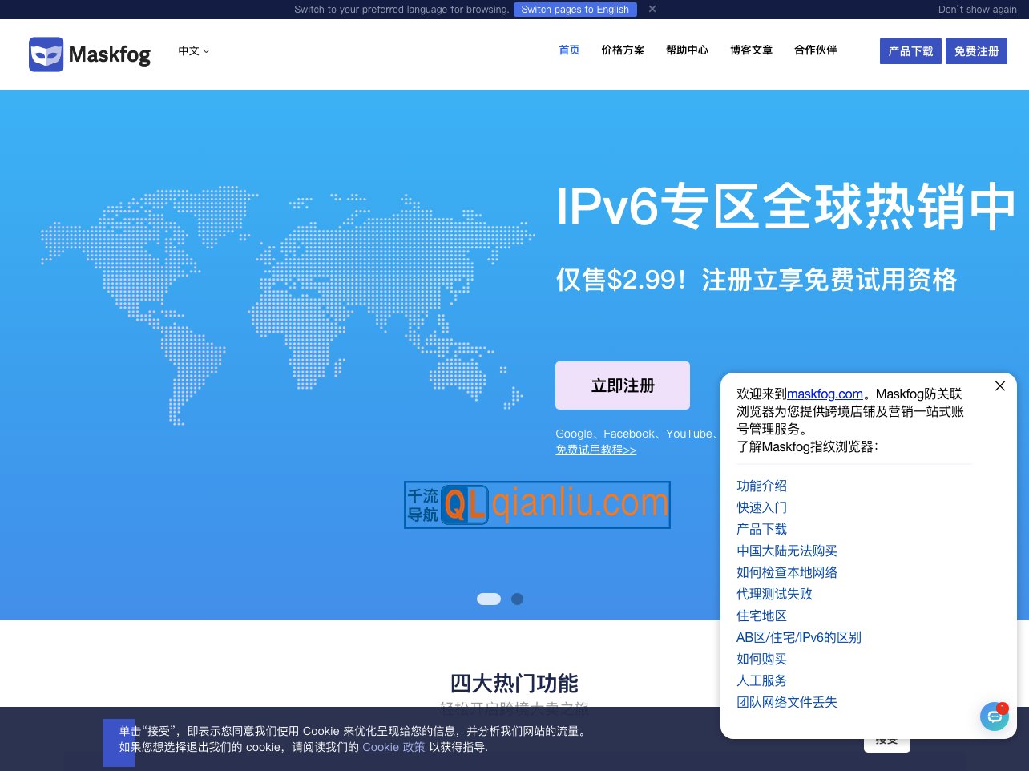
Task: Select the 首页 navigation item
Action: 569,50
